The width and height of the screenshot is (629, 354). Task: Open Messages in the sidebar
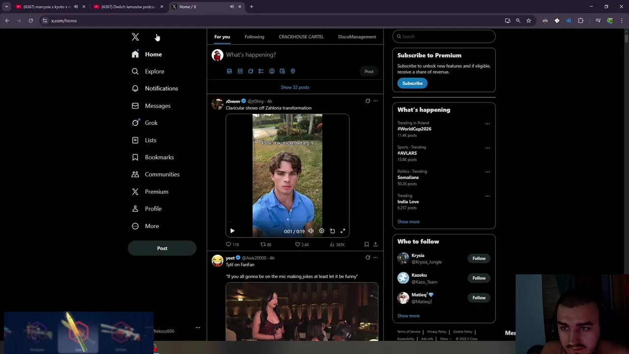click(151, 106)
